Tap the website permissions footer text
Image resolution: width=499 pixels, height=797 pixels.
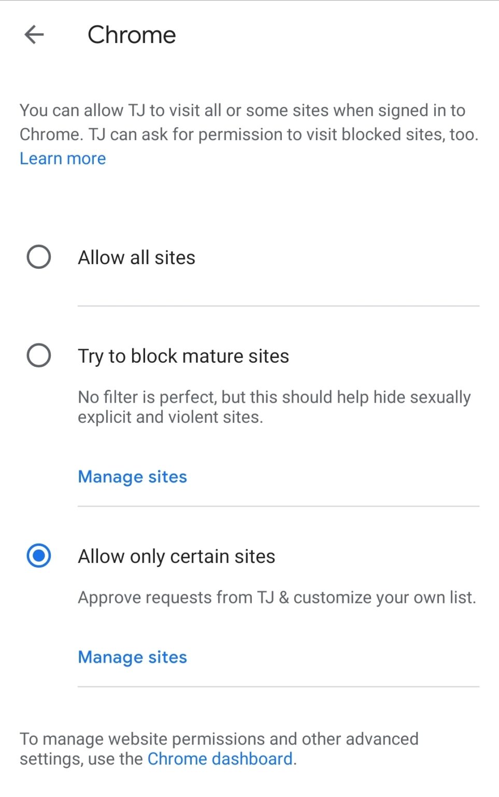[x=219, y=738]
